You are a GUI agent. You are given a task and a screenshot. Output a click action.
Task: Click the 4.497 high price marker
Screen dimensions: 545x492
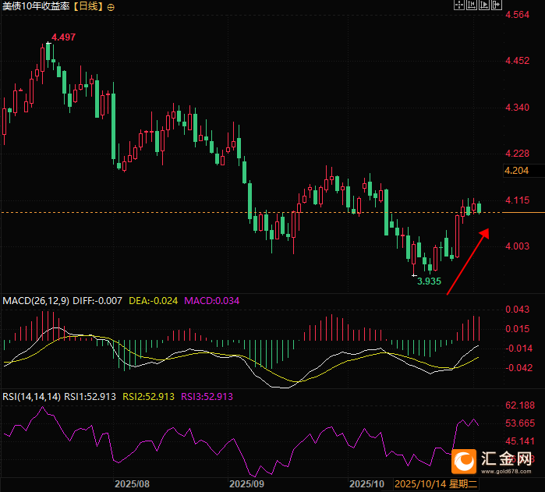pos(63,37)
